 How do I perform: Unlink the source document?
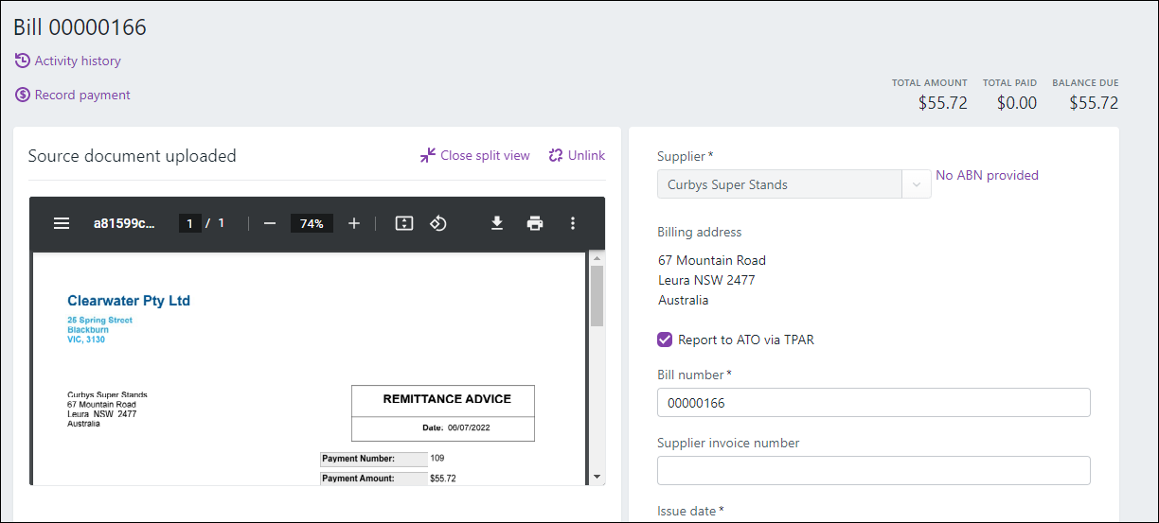pos(577,155)
